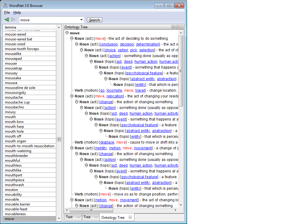Collapse the [conclusion, decision, determination] node
Viewport: 306px width, 224px height.
coord(77,44)
